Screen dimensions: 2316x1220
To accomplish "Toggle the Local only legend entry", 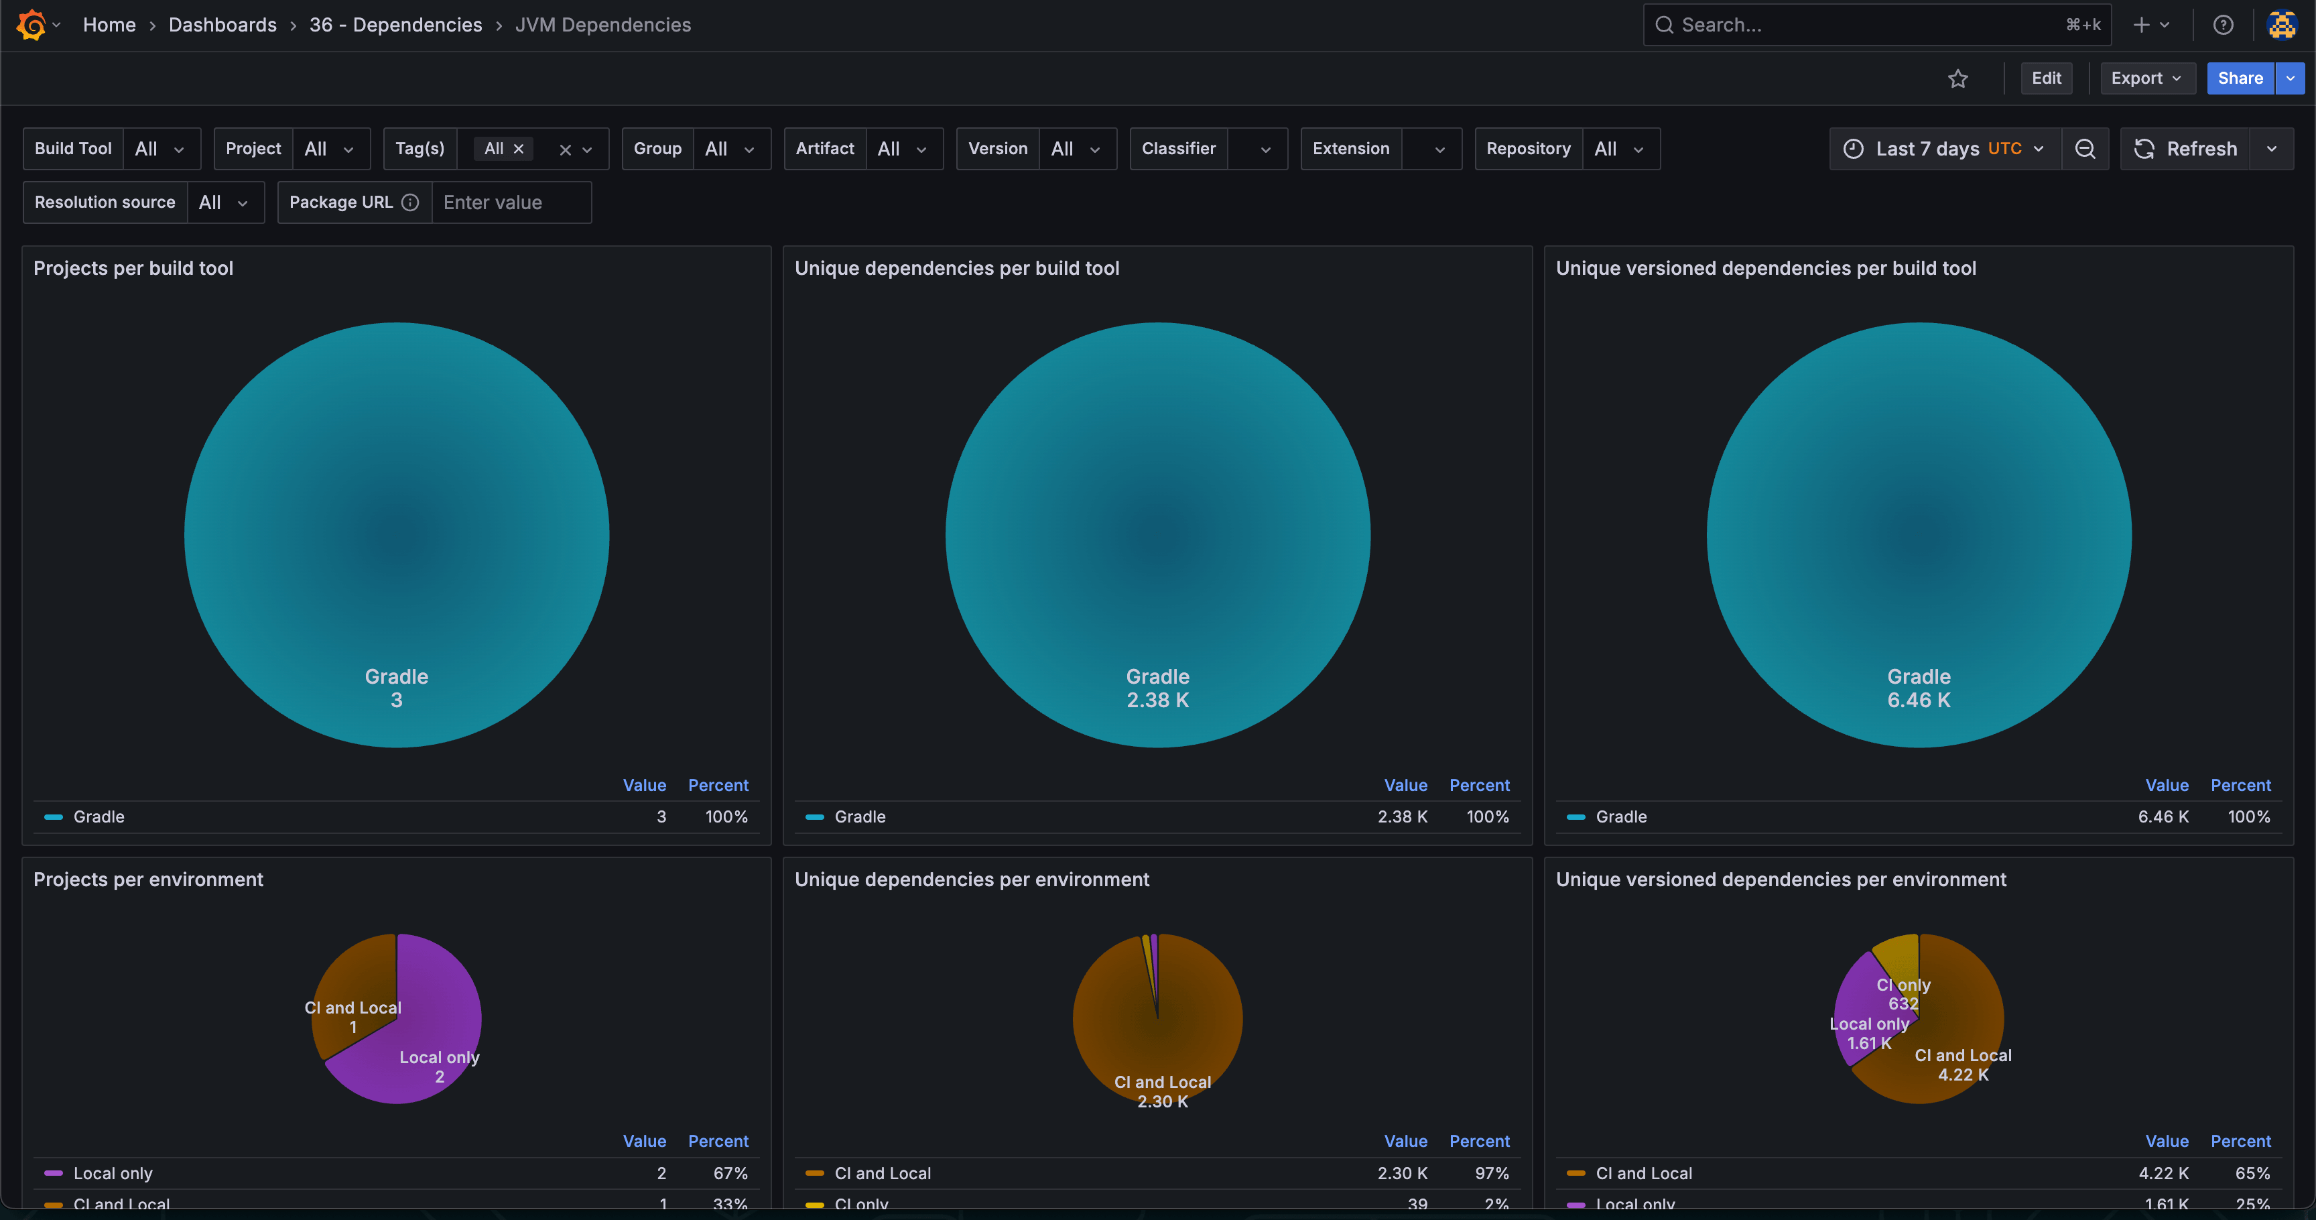I will coord(115,1172).
